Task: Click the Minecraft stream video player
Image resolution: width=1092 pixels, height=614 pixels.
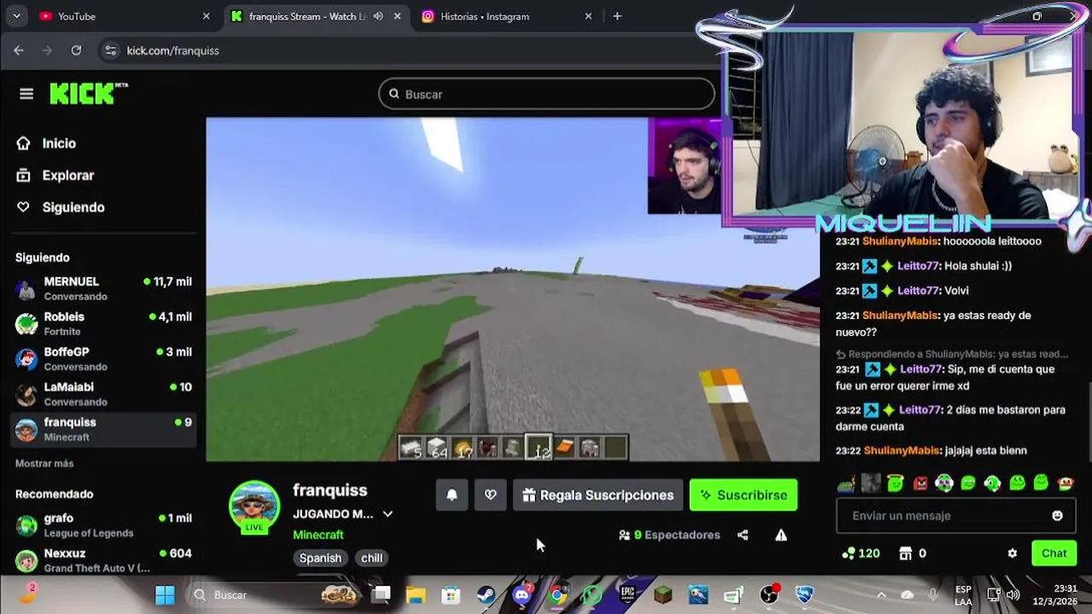Action: 513,289
